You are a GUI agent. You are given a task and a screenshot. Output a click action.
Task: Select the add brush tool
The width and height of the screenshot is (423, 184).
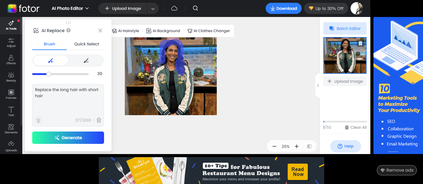pyautogui.click(x=50, y=61)
